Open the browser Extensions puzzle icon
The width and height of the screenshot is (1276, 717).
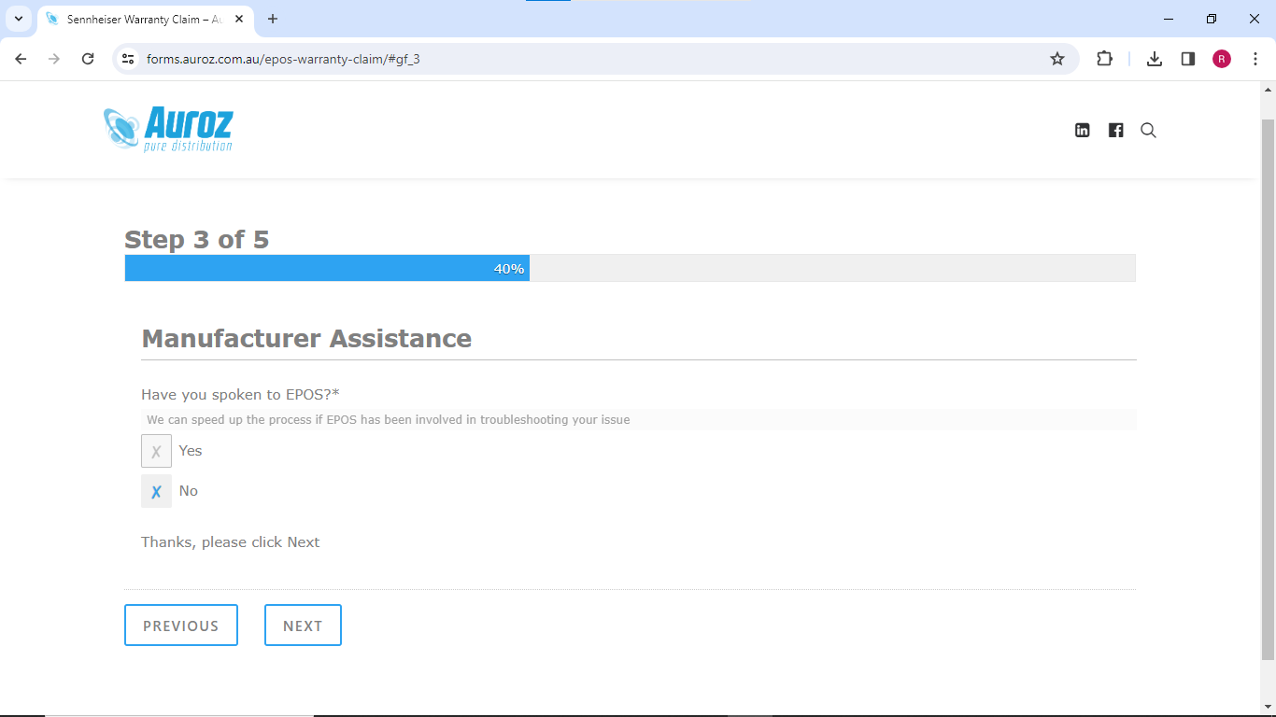tap(1104, 59)
